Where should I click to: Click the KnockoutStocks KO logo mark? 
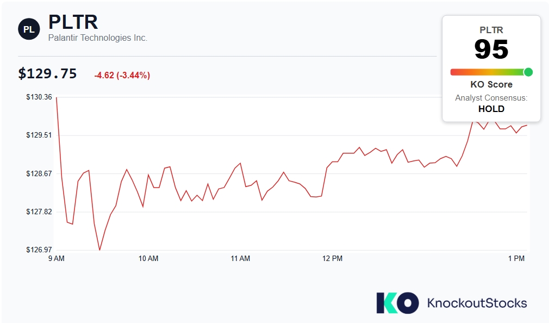coord(397,303)
